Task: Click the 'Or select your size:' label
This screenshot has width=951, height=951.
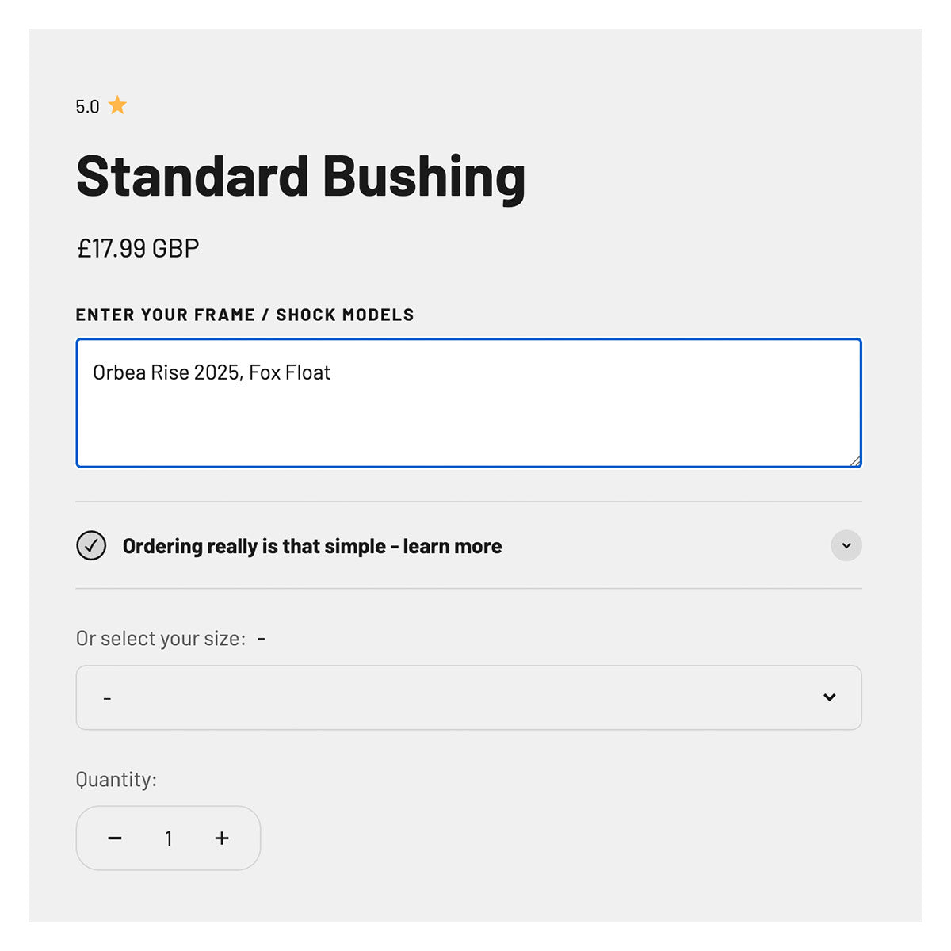Action: (160, 639)
